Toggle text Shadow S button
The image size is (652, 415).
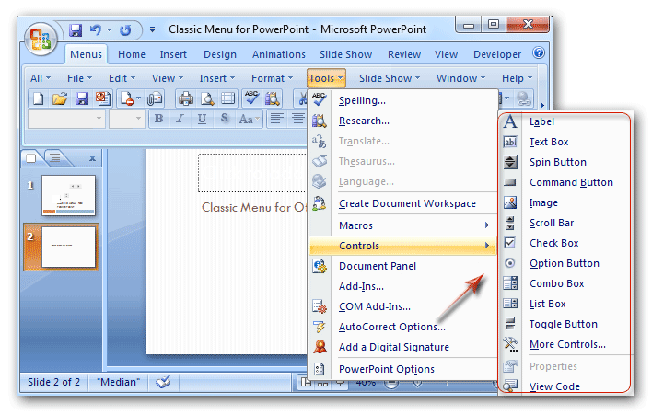click(224, 119)
